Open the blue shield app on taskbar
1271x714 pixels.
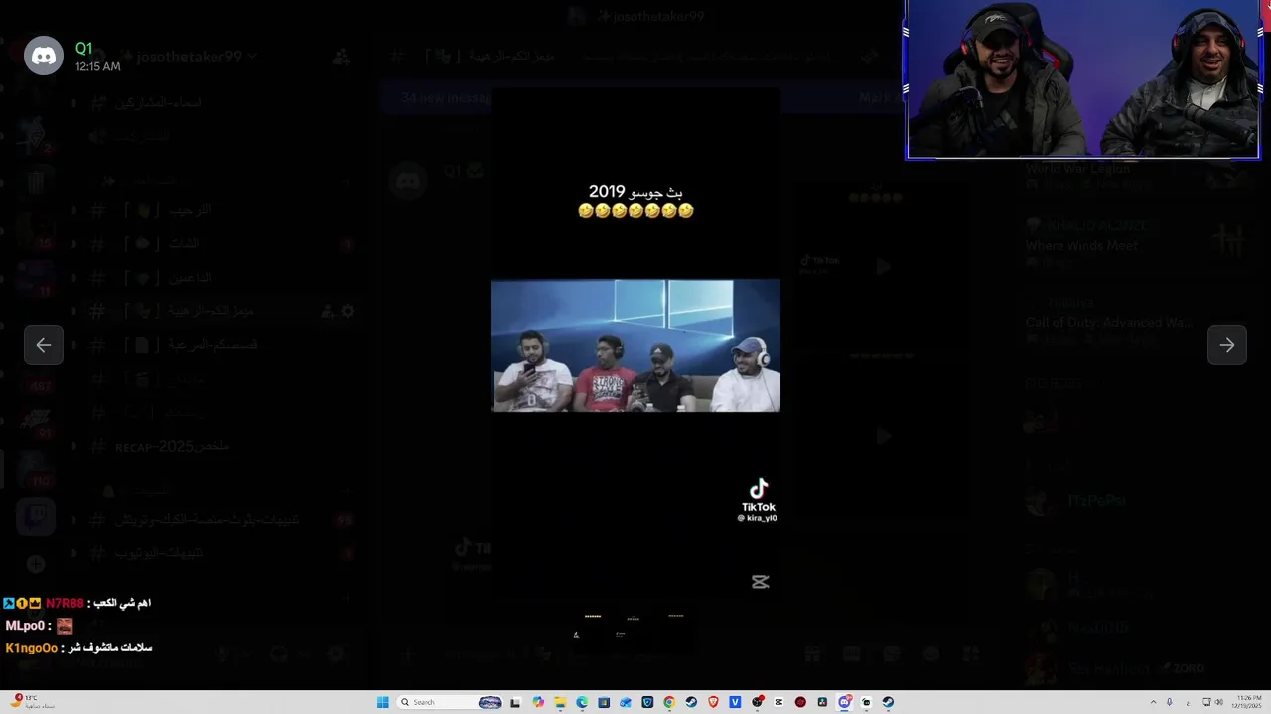click(x=647, y=702)
